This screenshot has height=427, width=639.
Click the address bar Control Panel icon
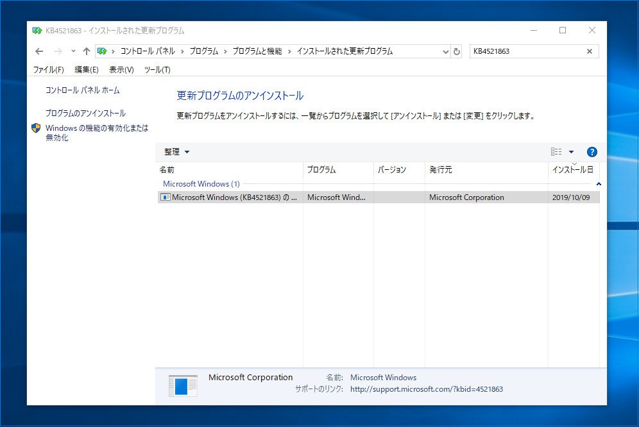pyautogui.click(x=102, y=51)
